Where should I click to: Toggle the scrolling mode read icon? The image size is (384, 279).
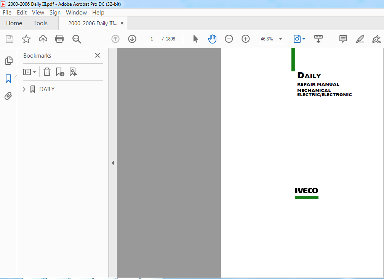[318, 39]
